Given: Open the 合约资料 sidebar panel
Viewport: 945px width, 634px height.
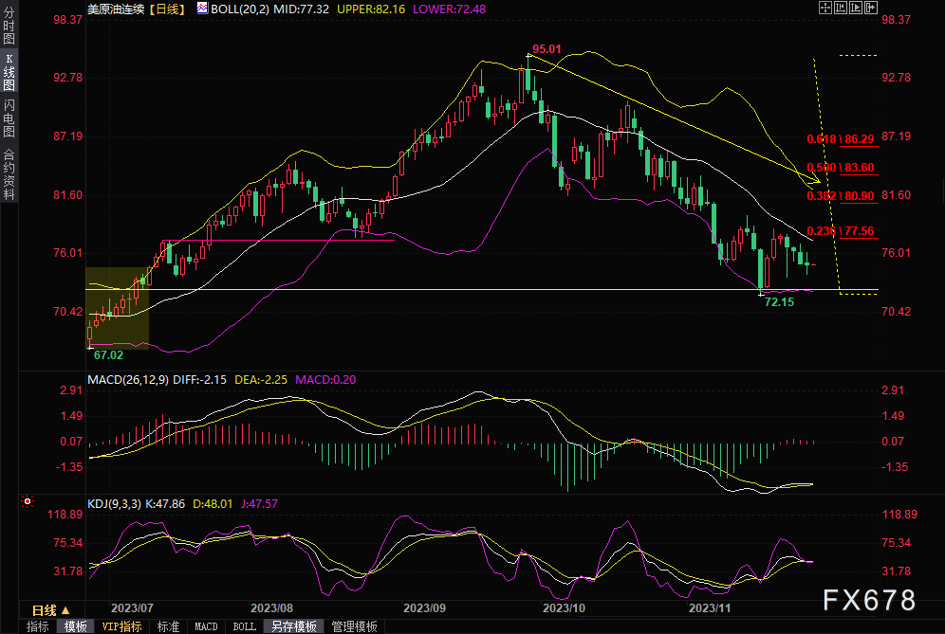Looking at the screenshot, I should 9,174.
